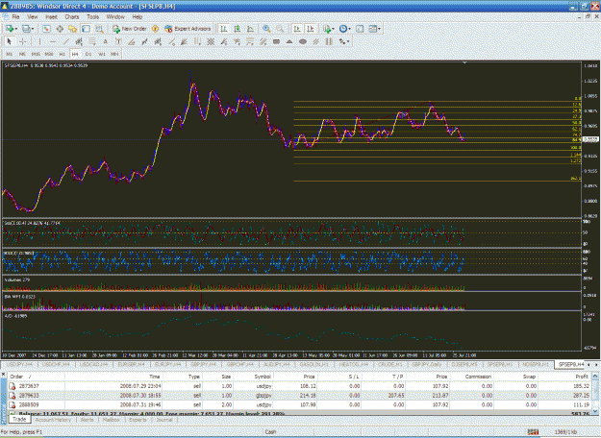Open the new chart dropdown arrow
The image size is (601, 438).
coord(16,29)
